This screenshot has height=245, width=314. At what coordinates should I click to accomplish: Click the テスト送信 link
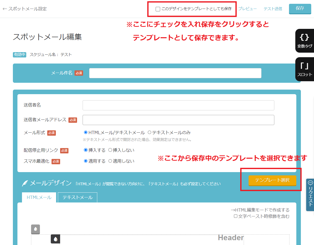(273, 9)
